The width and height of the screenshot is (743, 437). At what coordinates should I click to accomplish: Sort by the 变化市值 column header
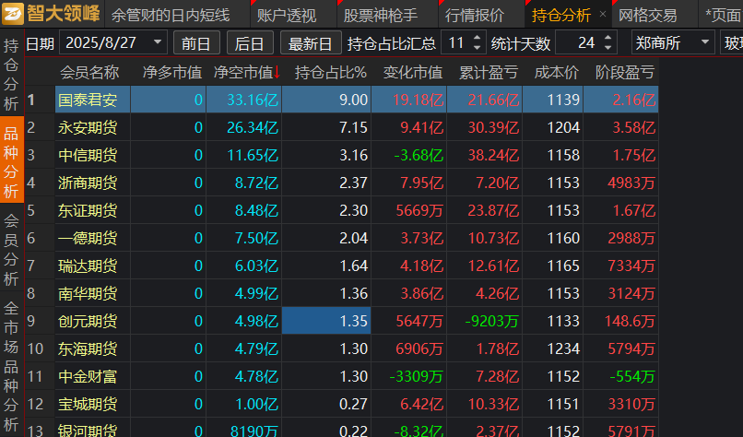point(413,73)
